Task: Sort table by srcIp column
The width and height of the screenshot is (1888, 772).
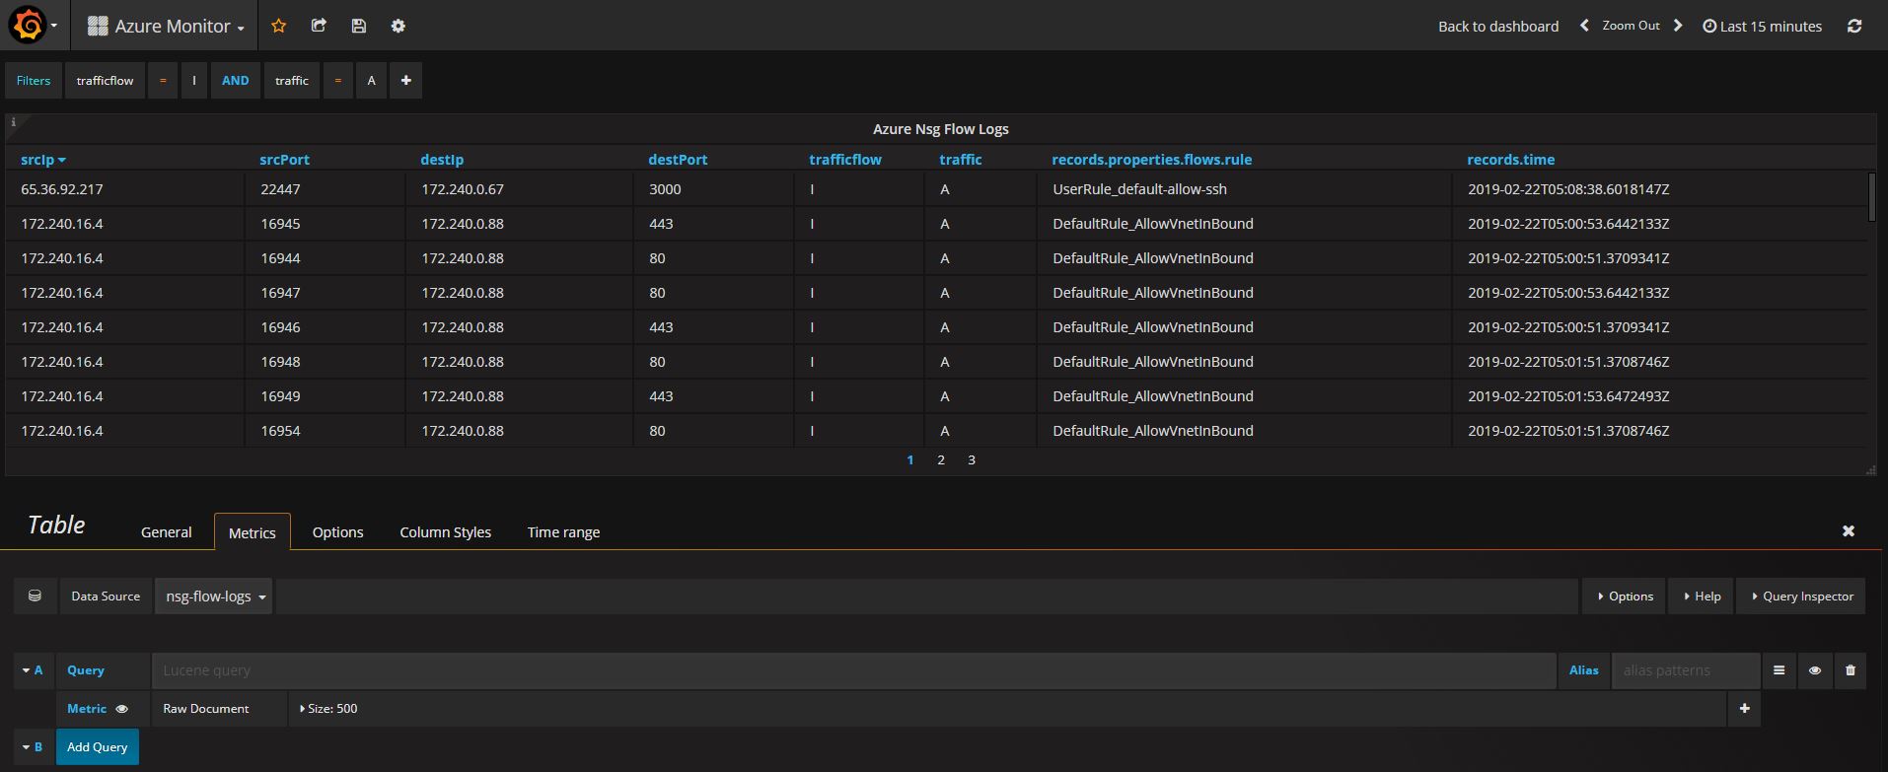Action: tap(42, 160)
